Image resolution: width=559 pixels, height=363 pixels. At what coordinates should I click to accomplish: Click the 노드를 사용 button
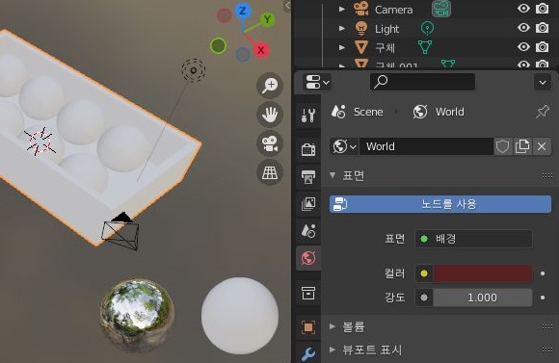pos(440,204)
